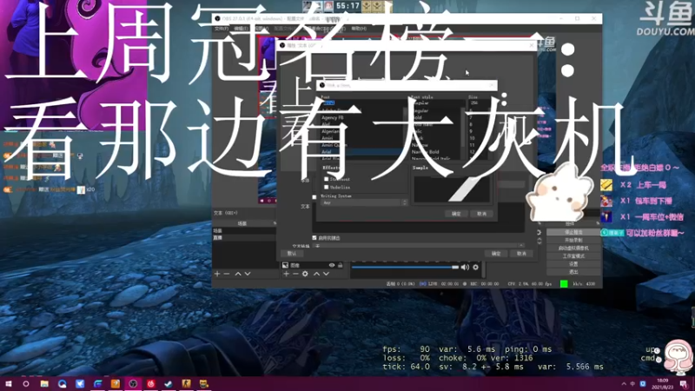Open red NetEase music taskbar icon
Screen dimensions: 695x391
pyautogui.click(x=150, y=384)
